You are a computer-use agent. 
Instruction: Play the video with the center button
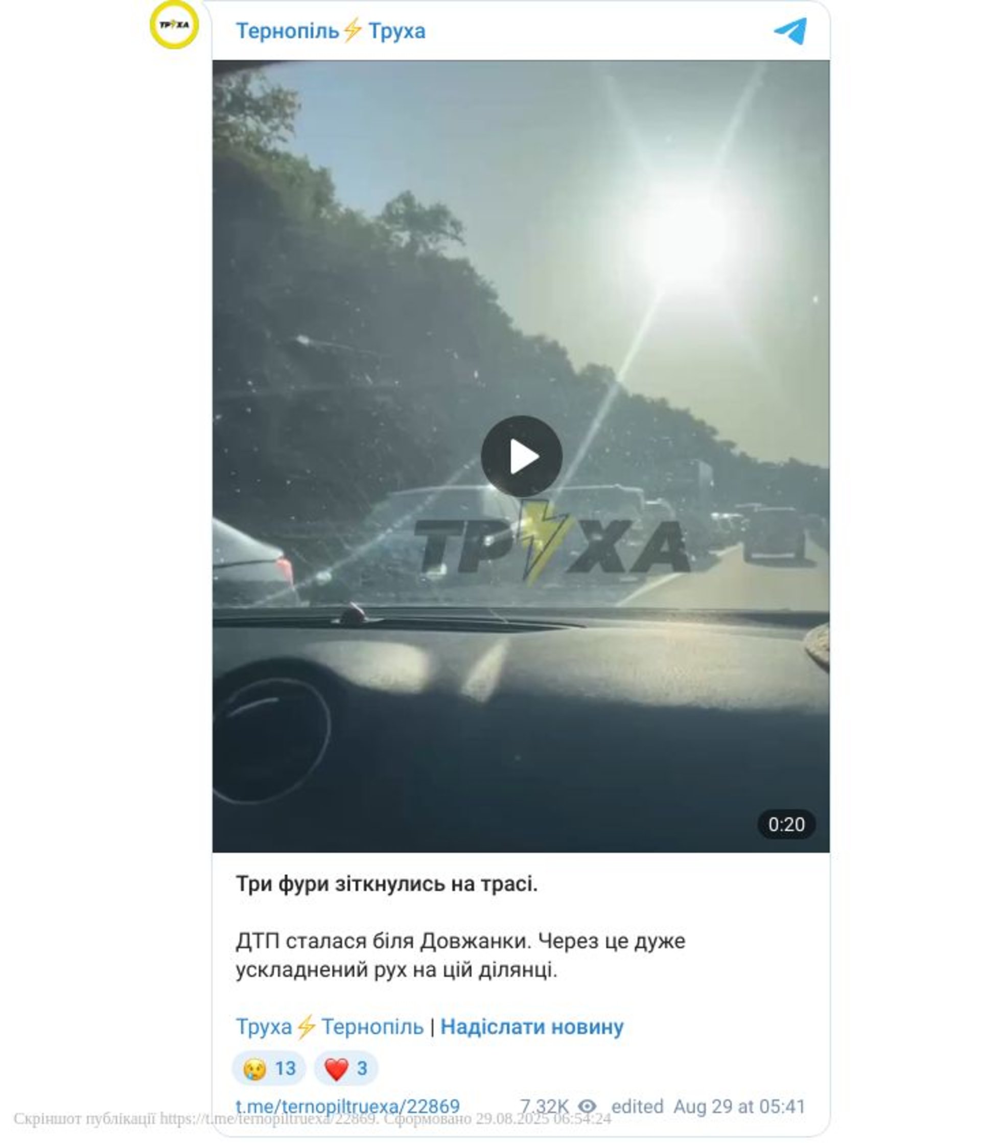point(521,456)
